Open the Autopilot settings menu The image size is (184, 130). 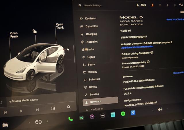[x=89, y=42]
